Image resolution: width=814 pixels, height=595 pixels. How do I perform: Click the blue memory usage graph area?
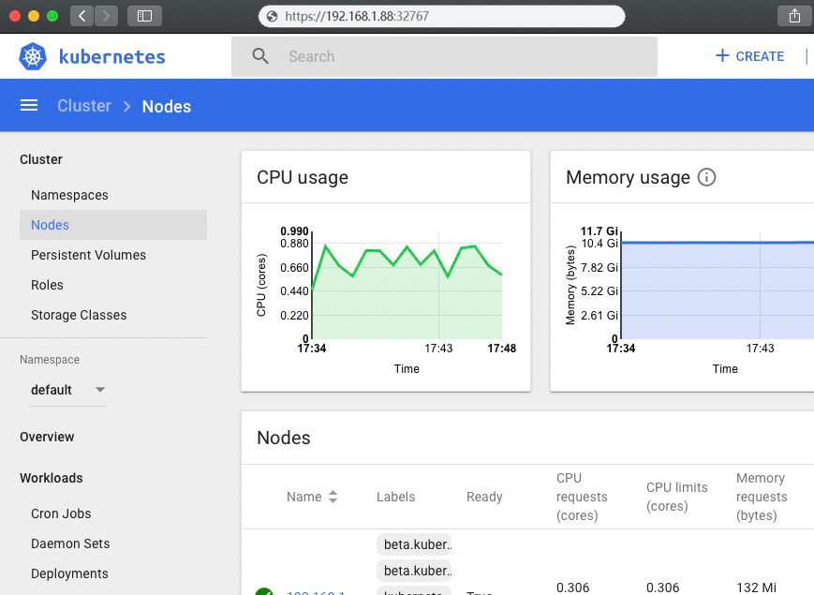718,290
